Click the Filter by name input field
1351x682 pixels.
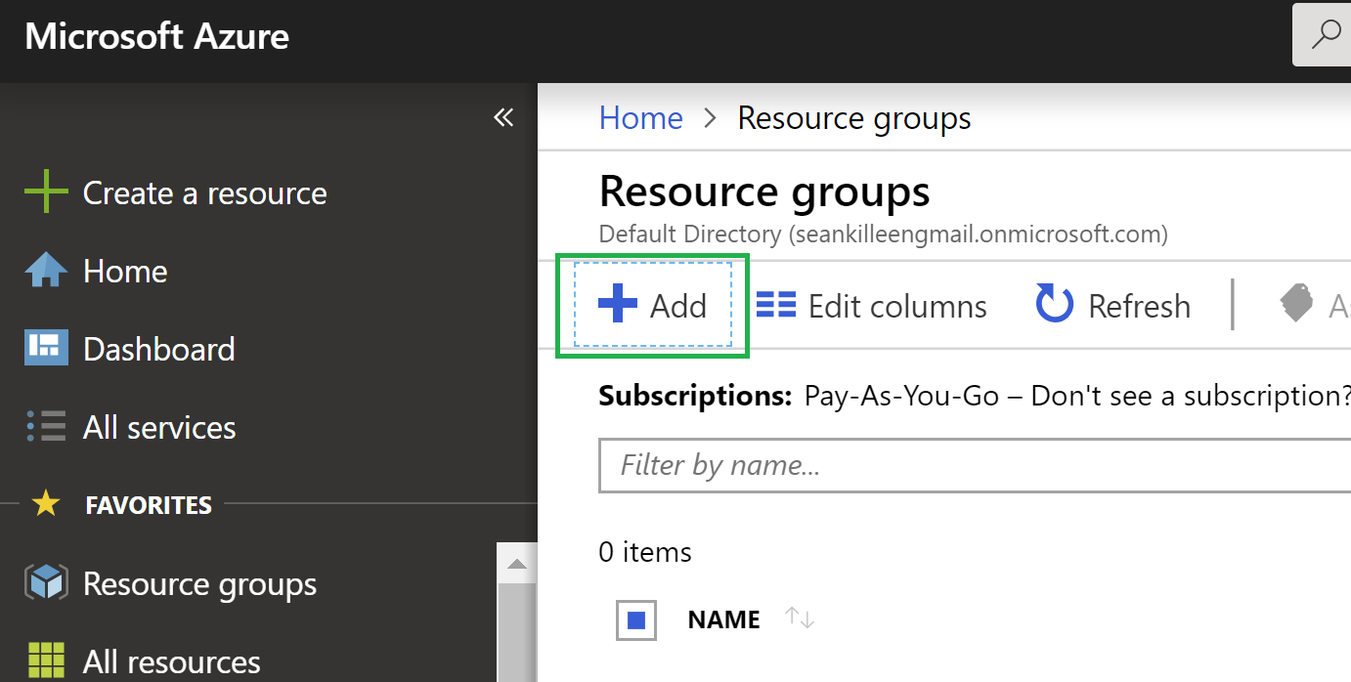880,465
